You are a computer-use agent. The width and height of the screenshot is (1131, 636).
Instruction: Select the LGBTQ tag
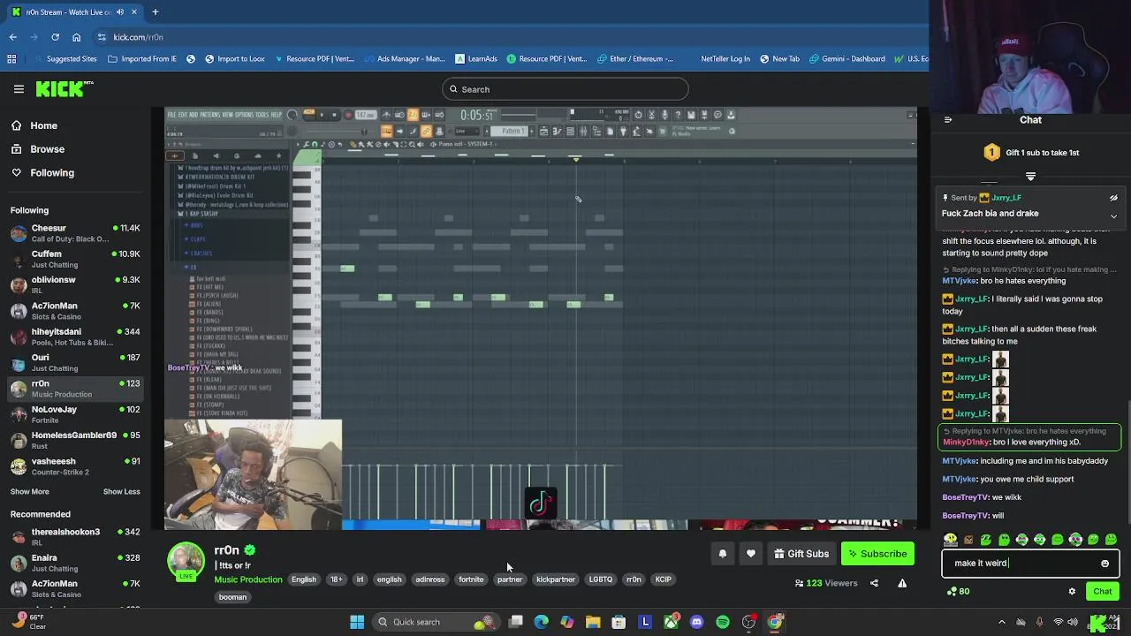(x=601, y=579)
